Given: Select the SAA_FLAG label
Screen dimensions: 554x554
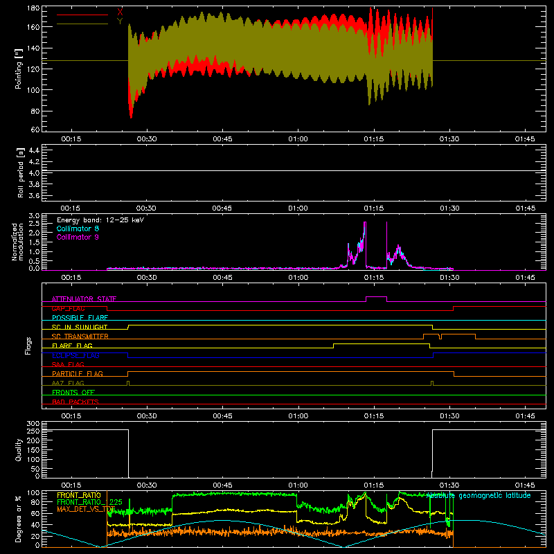Looking at the screenshot, I should [68, 364].
